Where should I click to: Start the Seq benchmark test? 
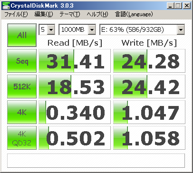coord(22,61)
